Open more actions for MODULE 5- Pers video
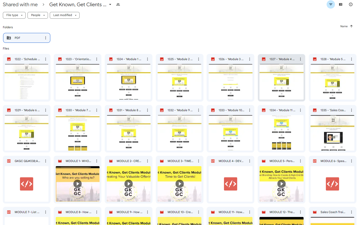The height and width of the screenshot is (225, 358). [x=300, y=161]
